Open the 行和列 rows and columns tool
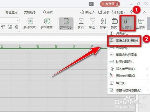 [127, 23]
